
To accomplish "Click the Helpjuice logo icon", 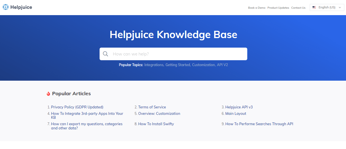I will pyautogui.click(x=6, y=7).
